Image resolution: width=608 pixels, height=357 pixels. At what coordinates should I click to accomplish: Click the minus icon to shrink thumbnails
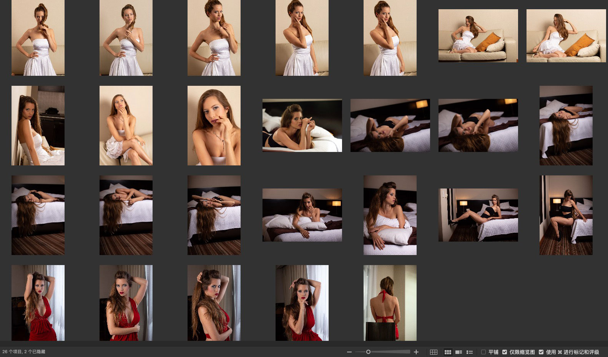349,352
